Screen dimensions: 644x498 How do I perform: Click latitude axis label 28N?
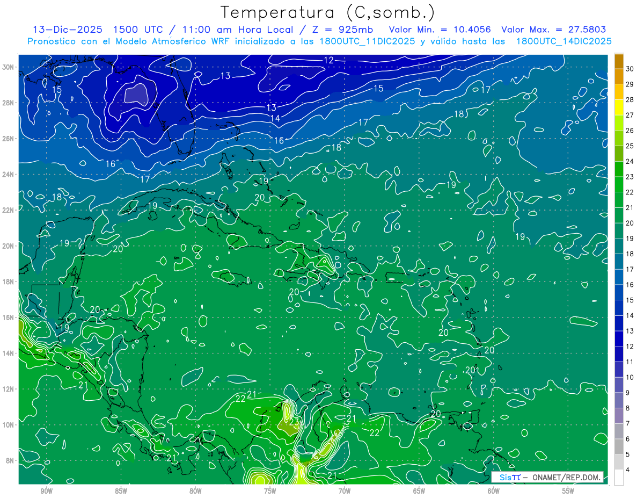[x=9, y=103]
